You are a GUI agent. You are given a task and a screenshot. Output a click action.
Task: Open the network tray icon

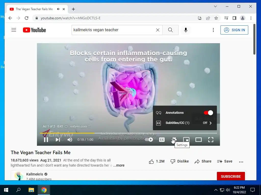tap(222, 190)
